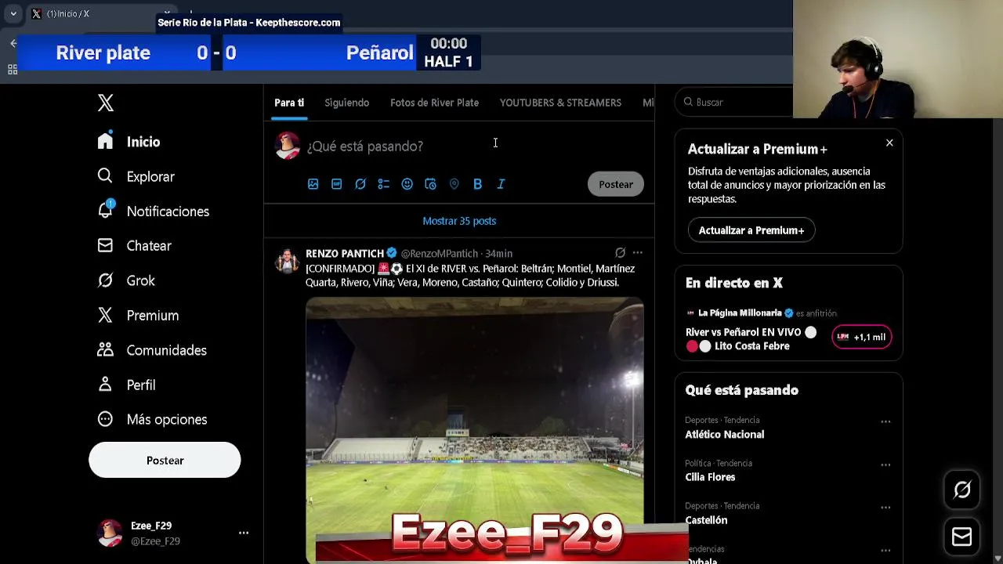Open floating Grok button at bottom right

(962, 490)
